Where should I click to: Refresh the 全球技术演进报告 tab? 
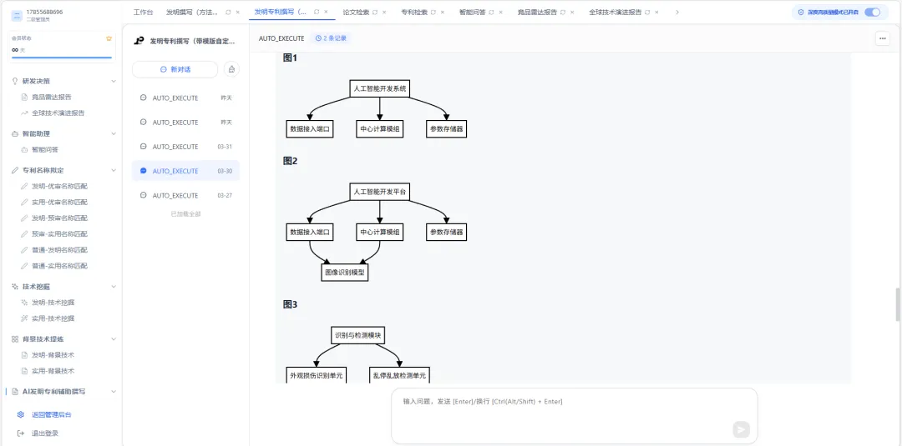click(648, 12)
